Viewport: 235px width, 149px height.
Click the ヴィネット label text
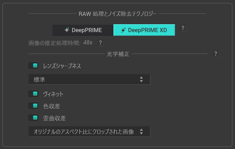pos(53,94)
